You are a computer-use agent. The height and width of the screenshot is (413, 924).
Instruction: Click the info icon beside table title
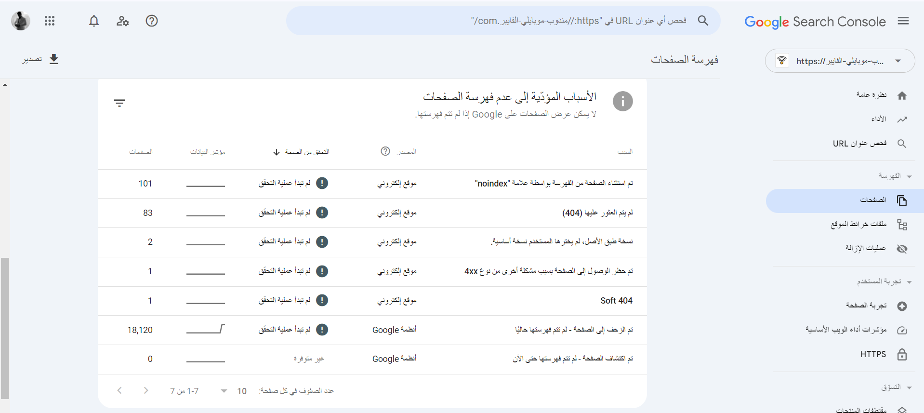click(623, 101)
